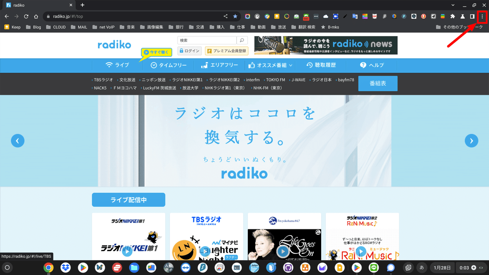Expand the Blog bookmark folder
The width and height of the screenshot is (489, 275).
33,27
